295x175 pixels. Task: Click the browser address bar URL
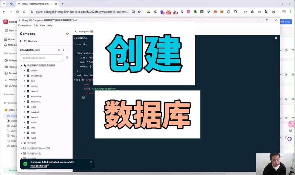(82, 12)
